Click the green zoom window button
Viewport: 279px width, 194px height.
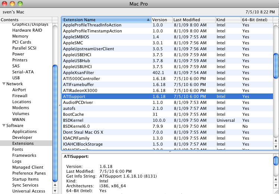[x=21, y=4]
